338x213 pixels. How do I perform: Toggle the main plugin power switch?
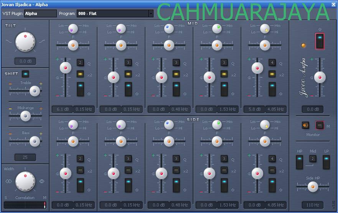pos(320,41)
